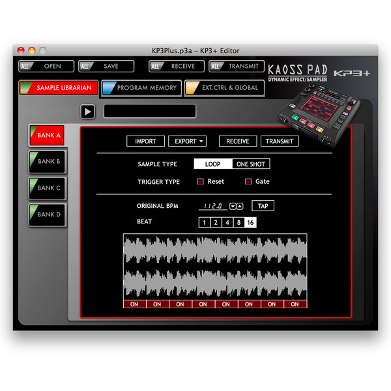Viewport: 391px width, 391px height.
Task: Click the bank RECEIVE button
Action: click(238, 141)
